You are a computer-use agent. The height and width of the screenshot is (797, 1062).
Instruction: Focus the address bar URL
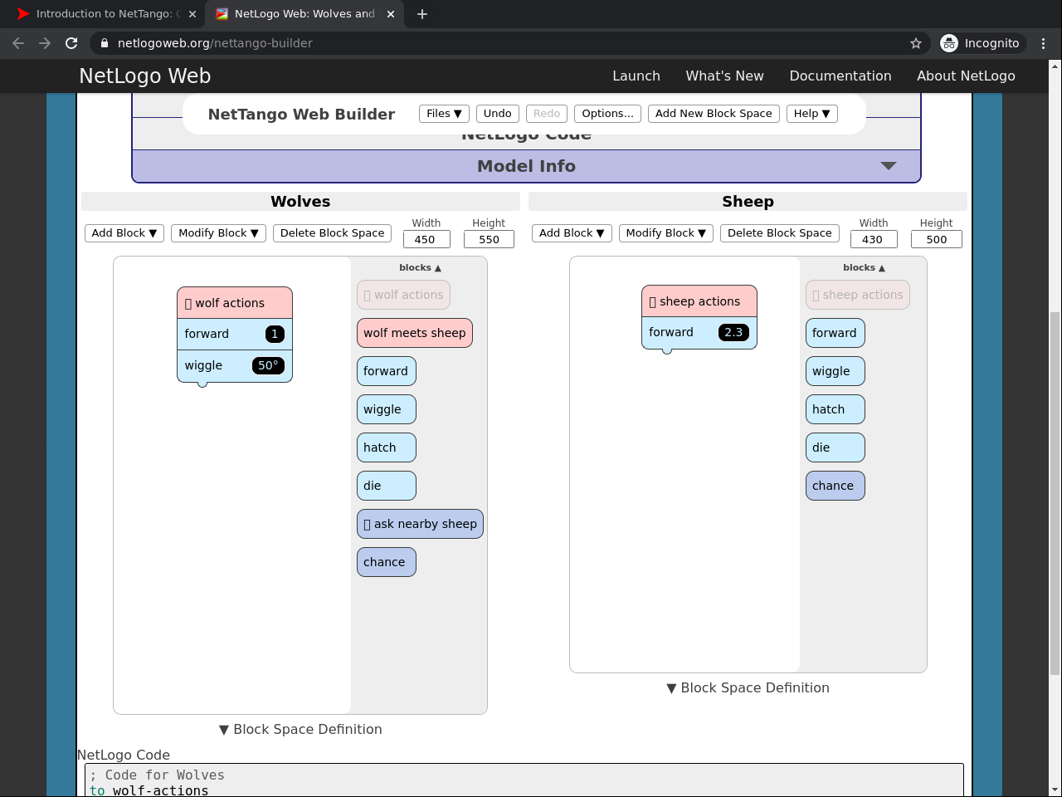(x=215, y=43)
